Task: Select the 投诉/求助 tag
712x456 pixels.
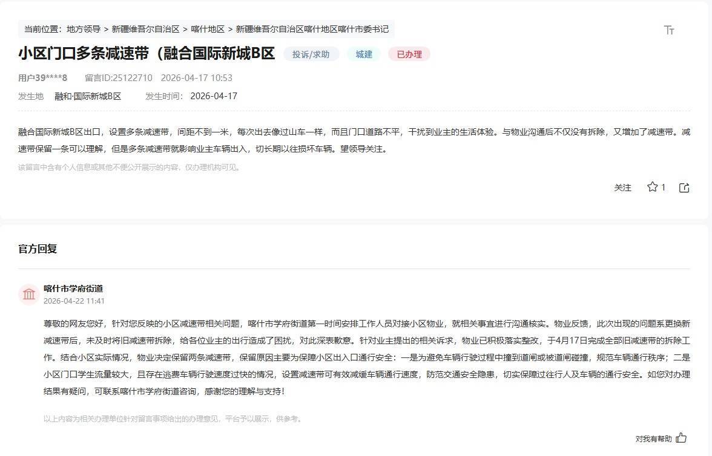Action: pos(311,54)
